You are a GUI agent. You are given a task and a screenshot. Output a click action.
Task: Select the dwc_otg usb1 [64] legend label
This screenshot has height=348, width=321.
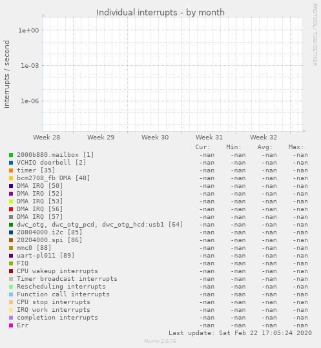[99, 225]
